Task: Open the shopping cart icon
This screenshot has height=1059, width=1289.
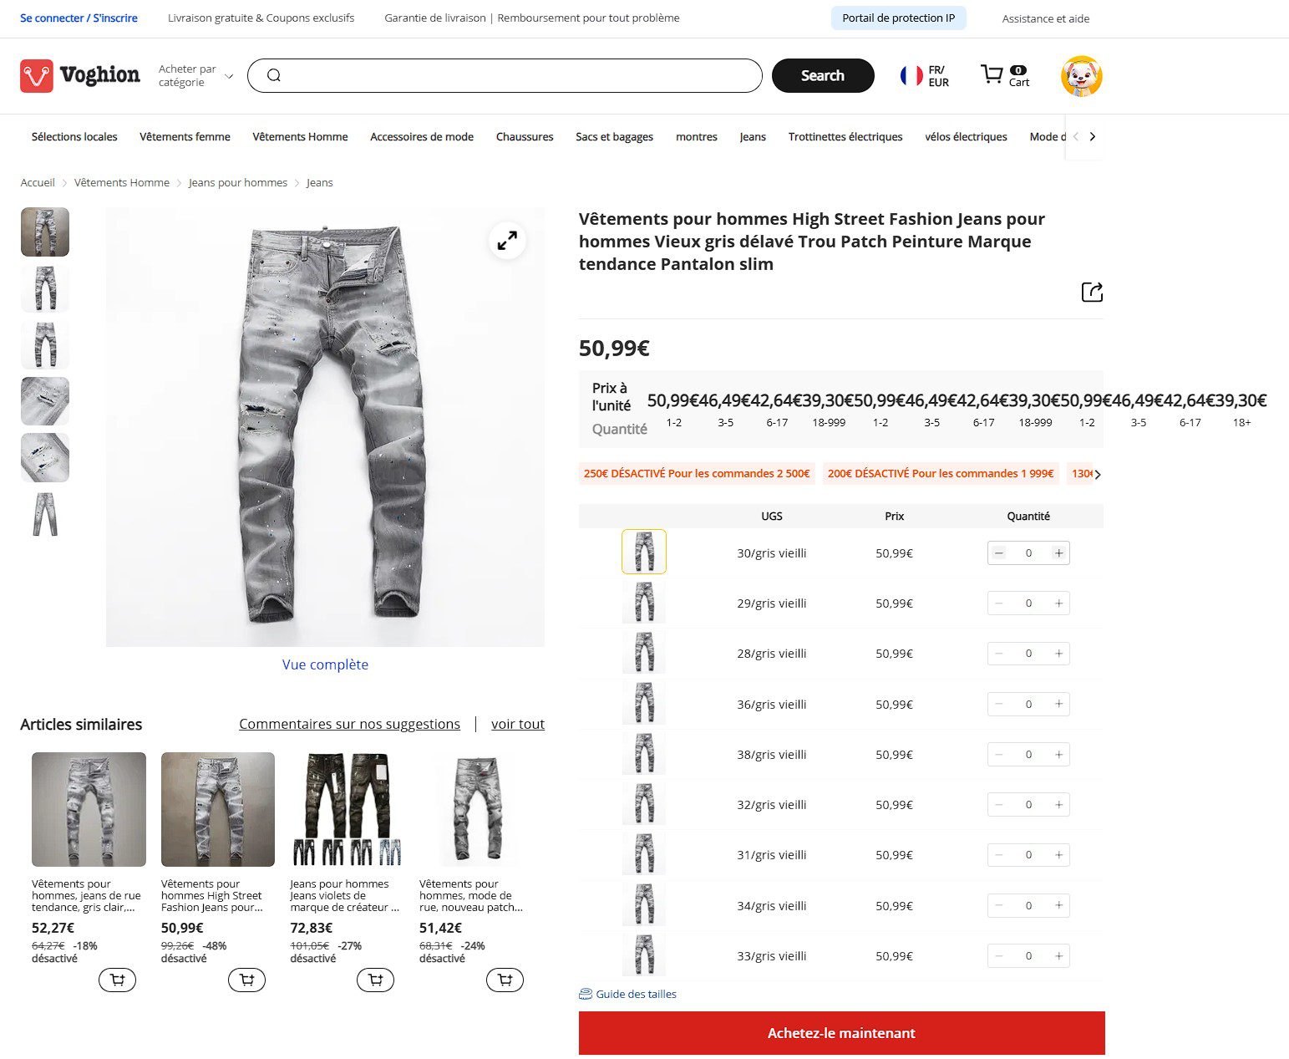Action: point(992,75)
